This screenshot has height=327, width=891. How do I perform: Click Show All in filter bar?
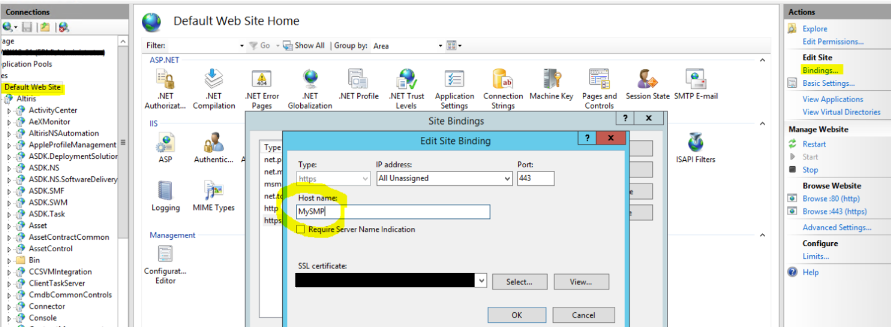point(304,46)
